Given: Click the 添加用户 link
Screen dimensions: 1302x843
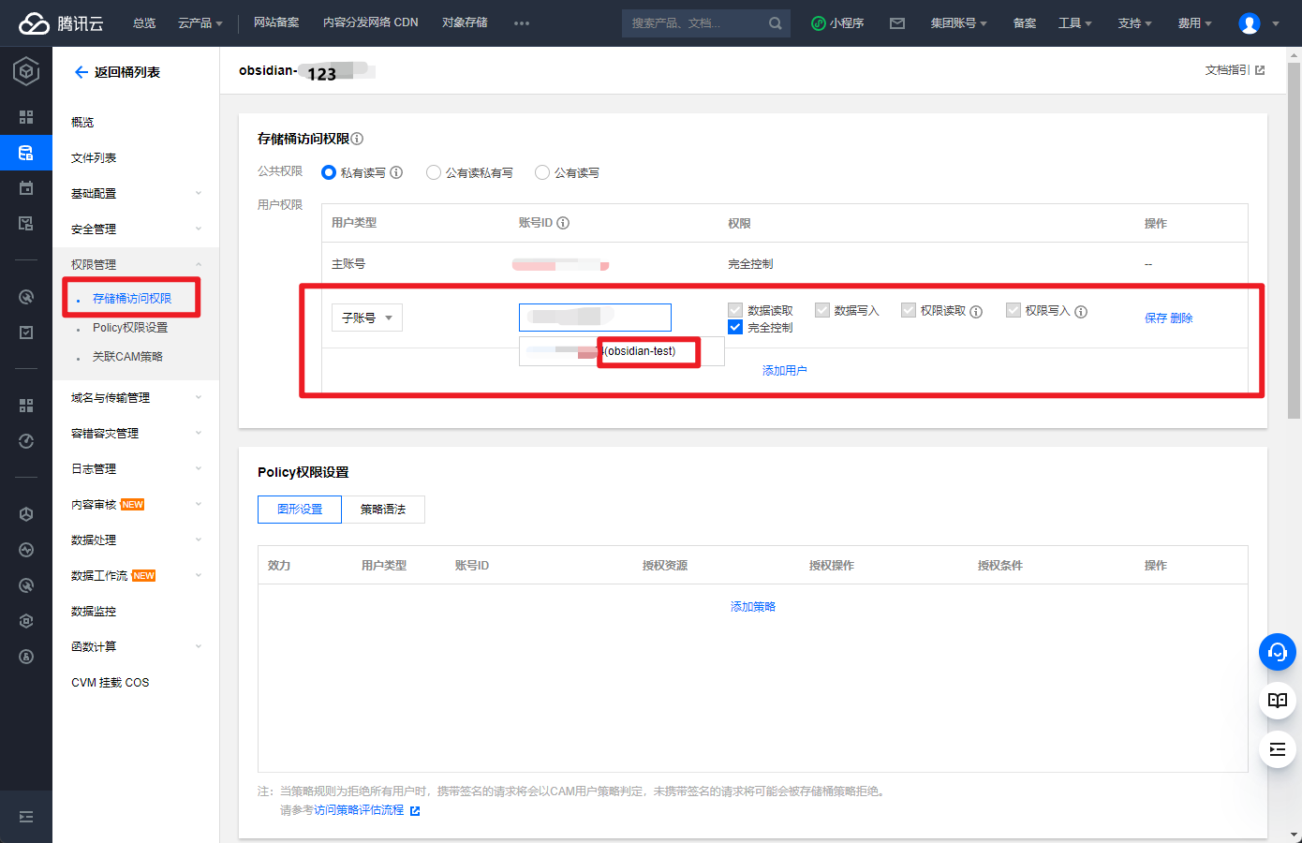Looking at the screenshot, I should coord(785,370).
